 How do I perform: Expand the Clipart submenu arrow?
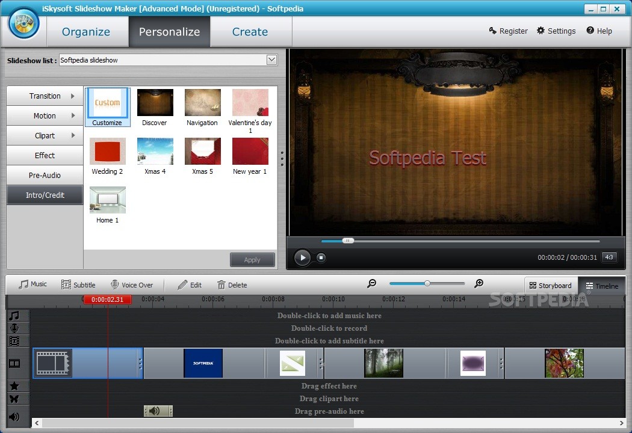73,135
